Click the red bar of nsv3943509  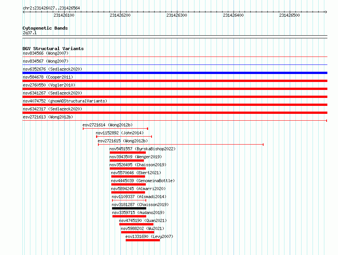coord(127,161)
